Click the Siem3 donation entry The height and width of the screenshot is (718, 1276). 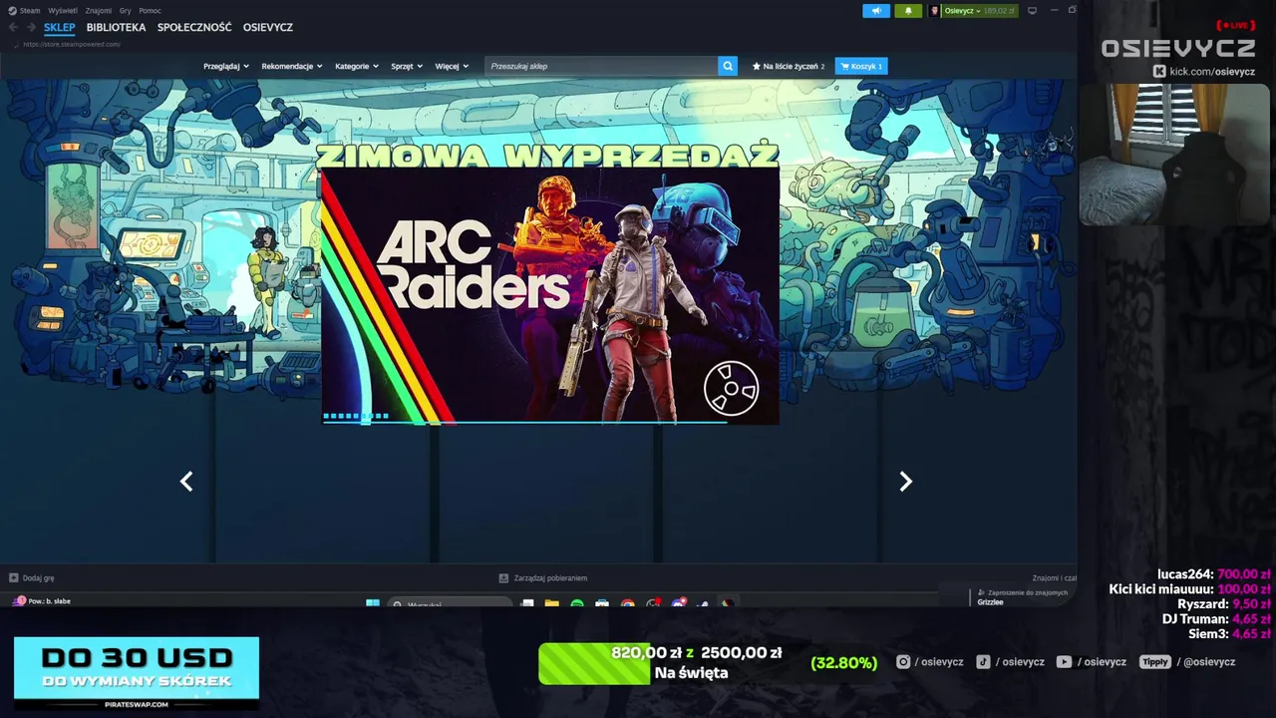(x=1229, y=633)
